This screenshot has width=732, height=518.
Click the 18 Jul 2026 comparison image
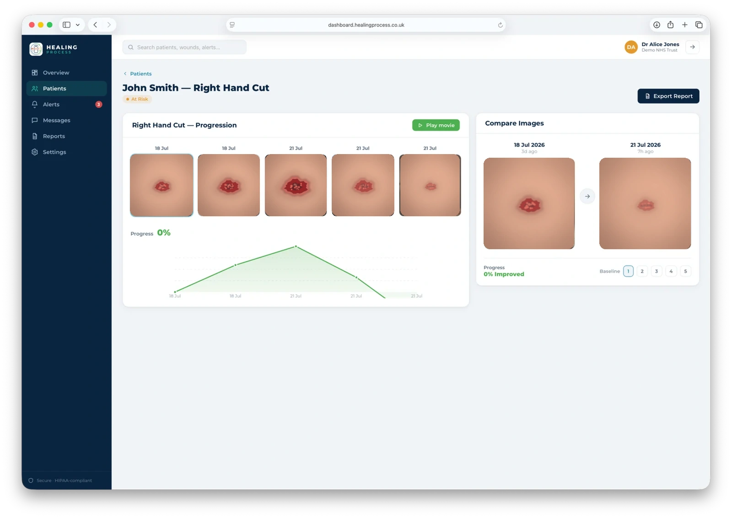(x=529, y=203)
